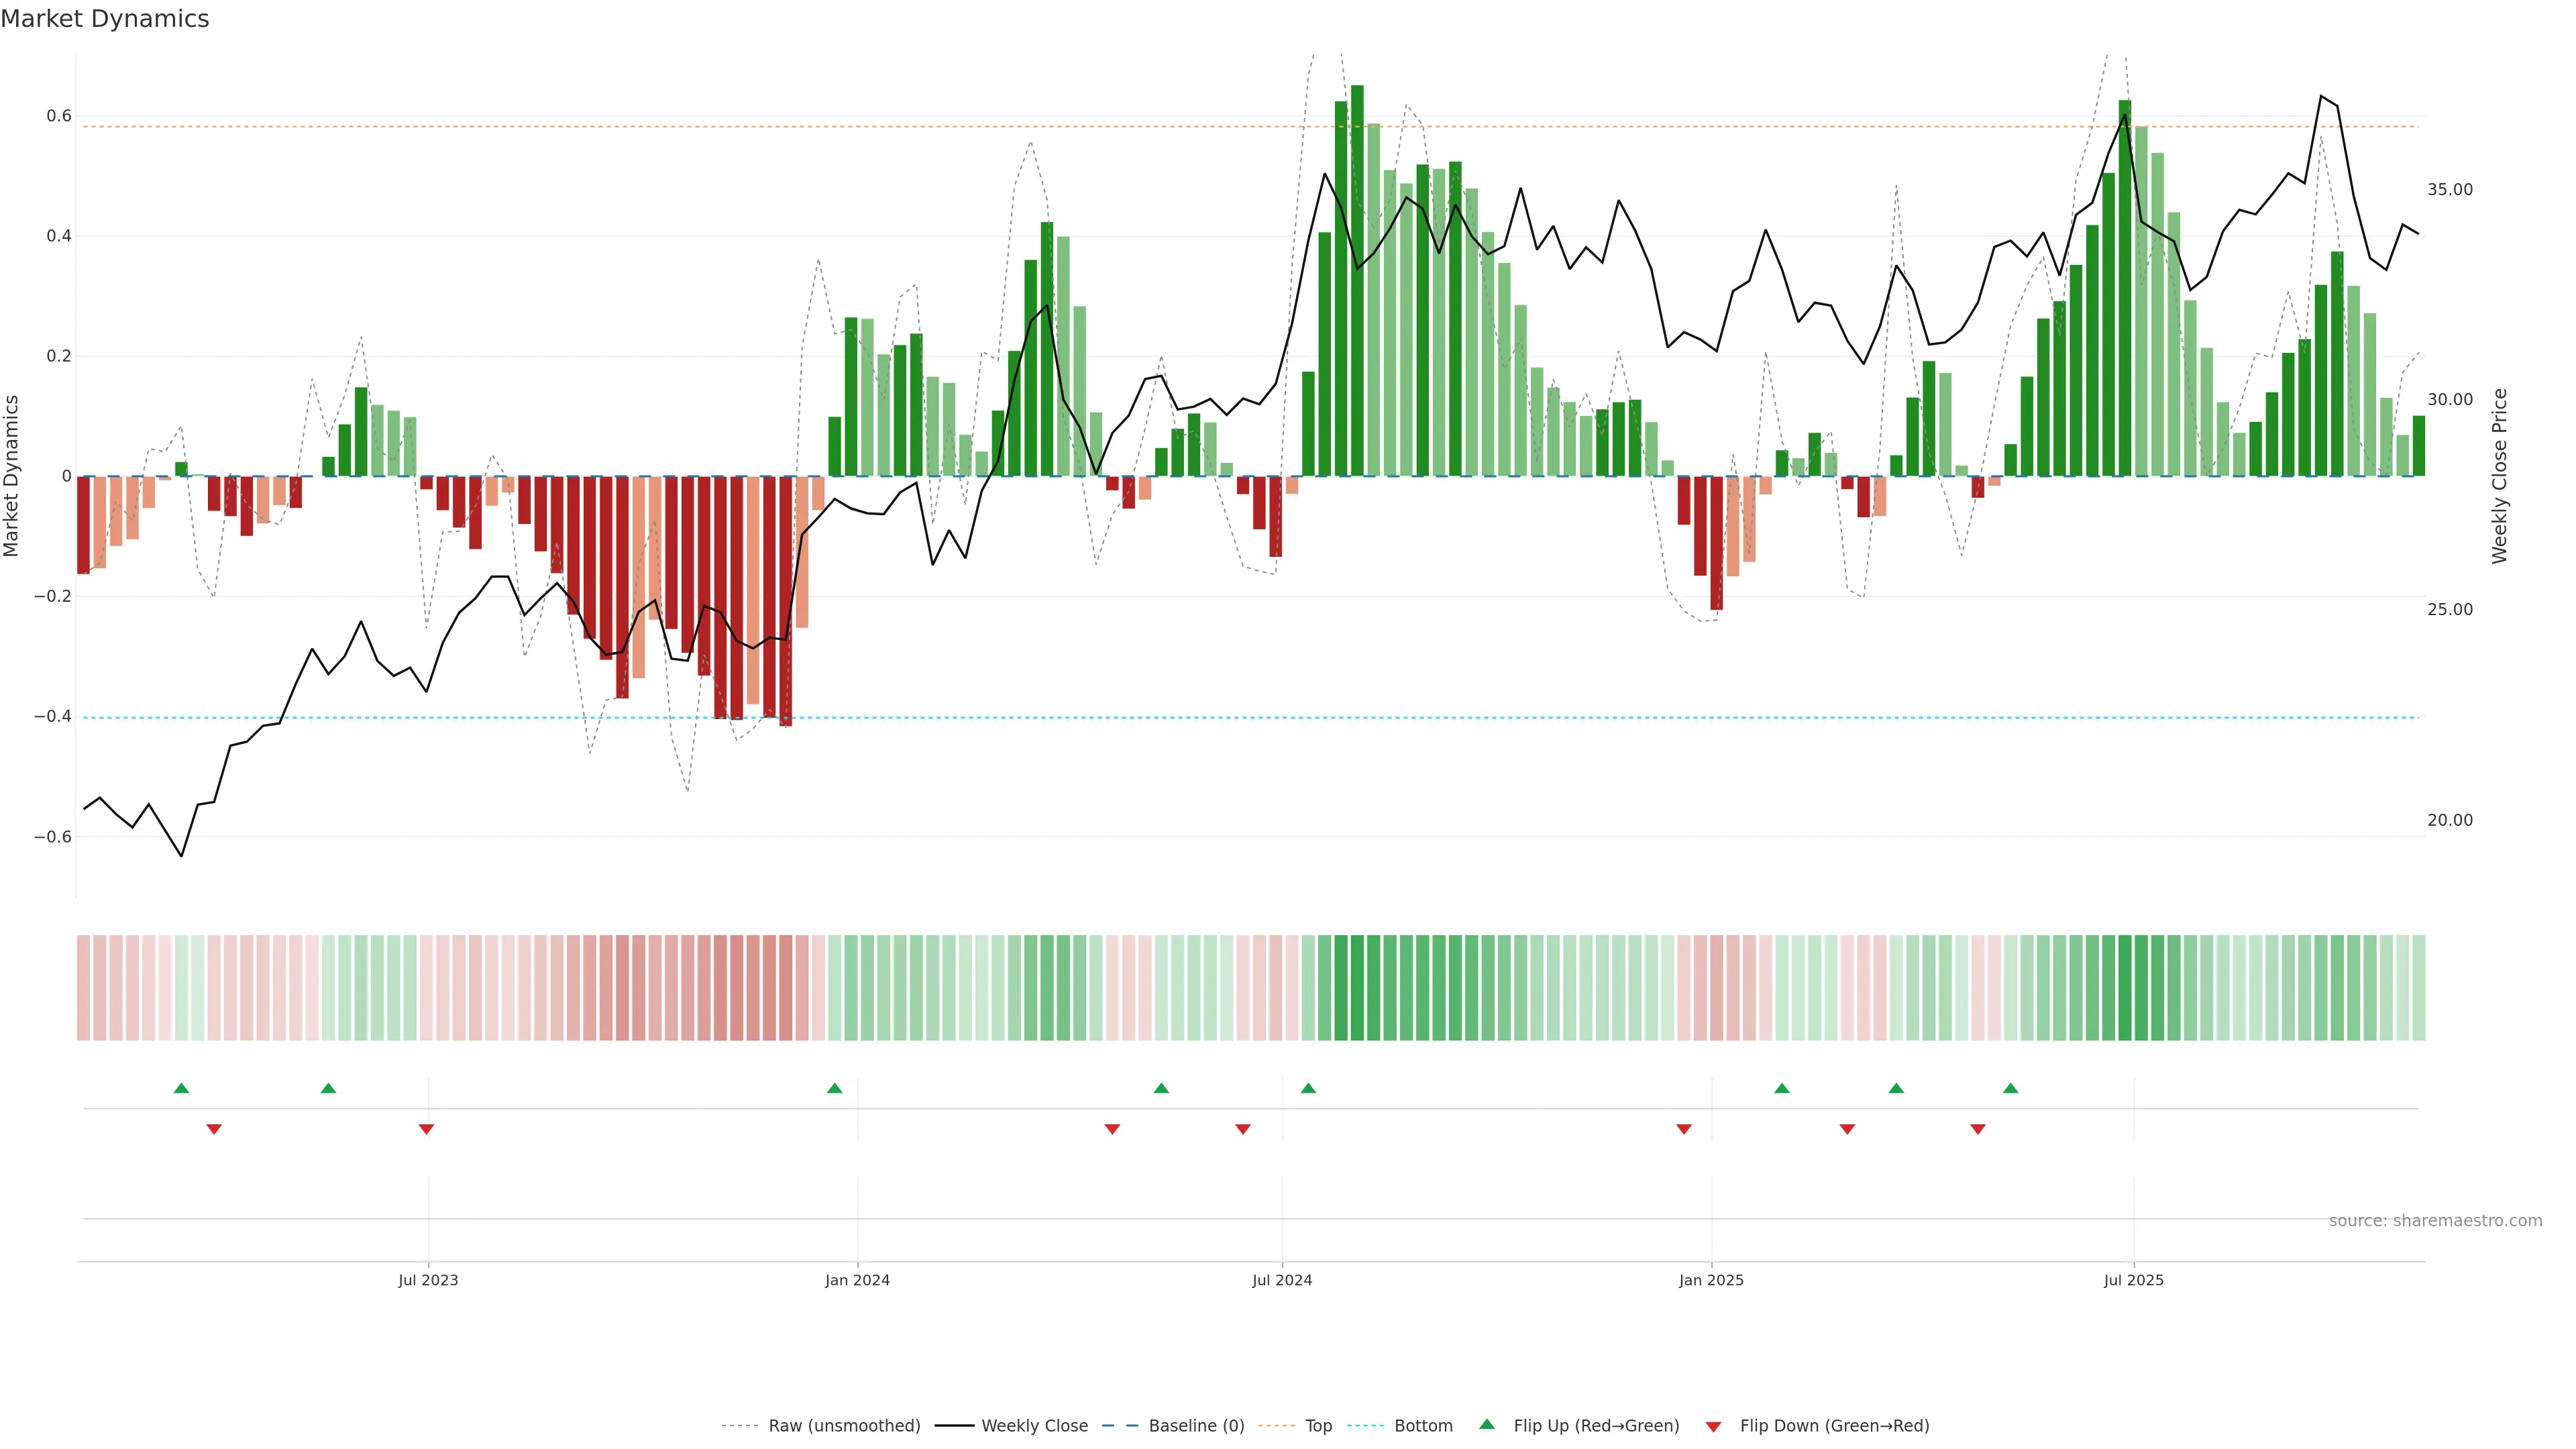Click the Jul 2025 x-axis label
This screenshot has height=1449, width=2576.
click(2134, 1280)
